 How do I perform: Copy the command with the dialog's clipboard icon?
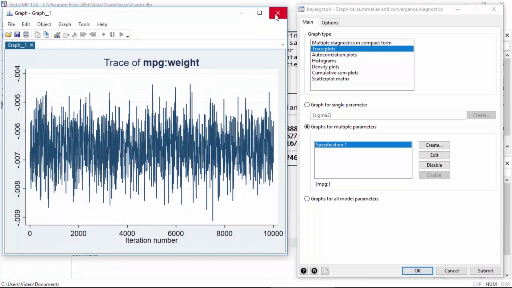[325, 271]
